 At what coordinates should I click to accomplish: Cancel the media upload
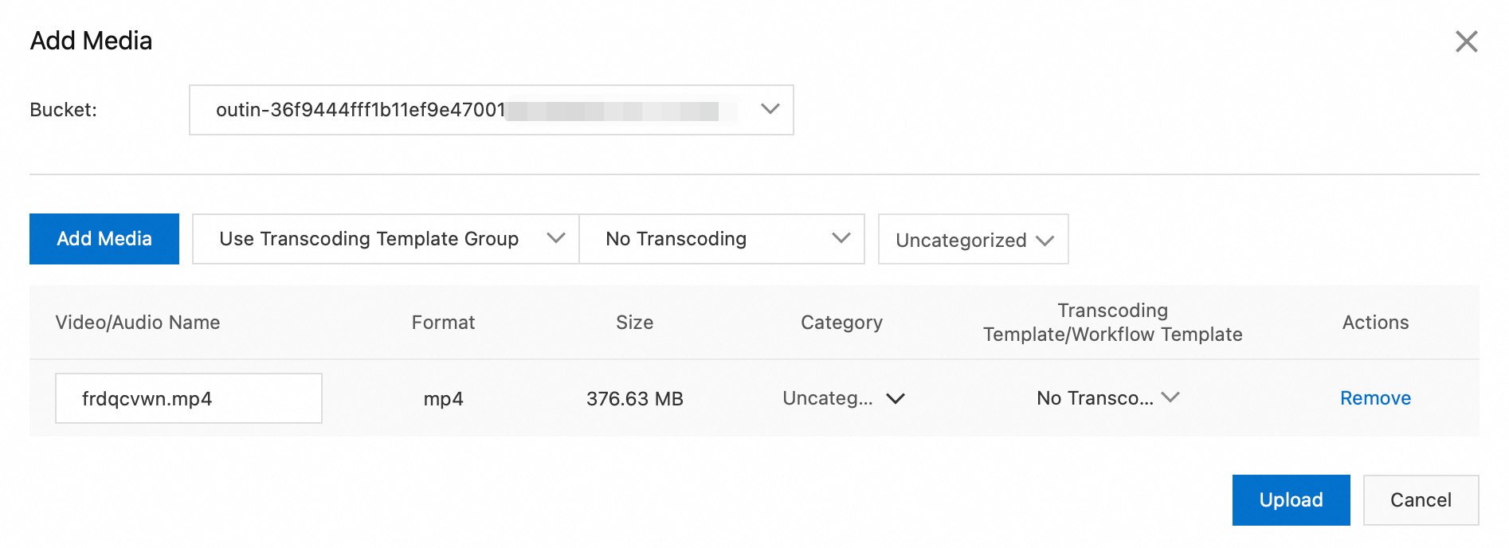click(x=1421, y=500)
